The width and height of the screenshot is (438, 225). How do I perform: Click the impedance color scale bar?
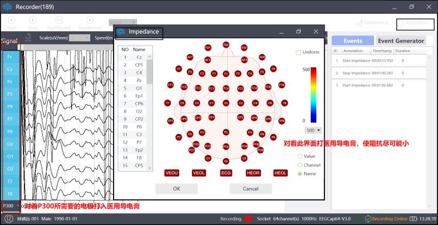click(314, 95)
